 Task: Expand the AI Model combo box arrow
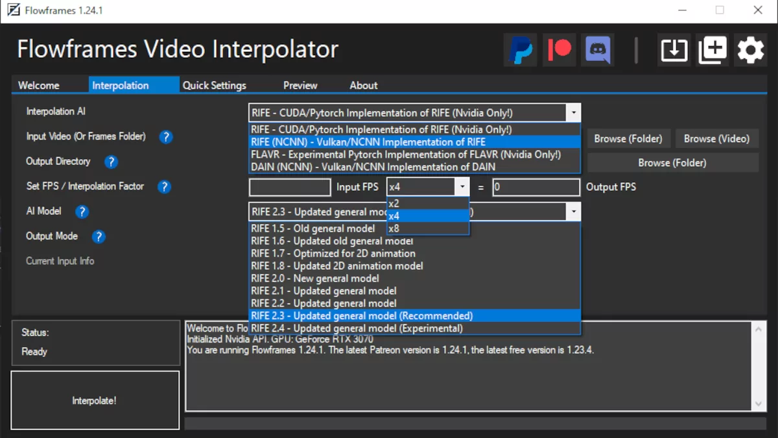coord(573,212)
